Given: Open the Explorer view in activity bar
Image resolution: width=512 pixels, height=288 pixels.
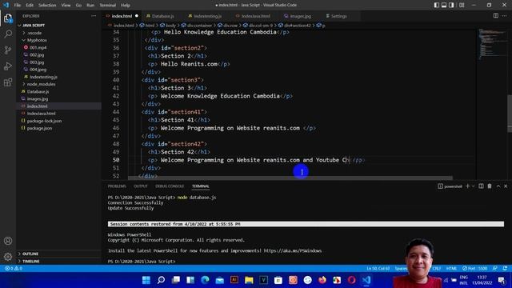Looking at the screenshot, I should pyautogui.click(x=8, y=18).
